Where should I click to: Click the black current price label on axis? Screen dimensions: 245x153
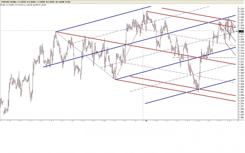click(x=241, y=31)
